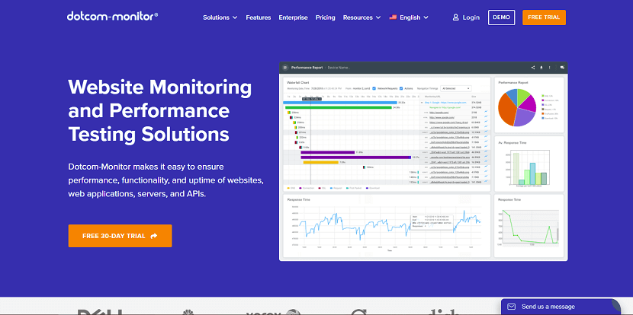The image size is (633, 315).
Task: Go to the Pricing page
Action: 326,17
